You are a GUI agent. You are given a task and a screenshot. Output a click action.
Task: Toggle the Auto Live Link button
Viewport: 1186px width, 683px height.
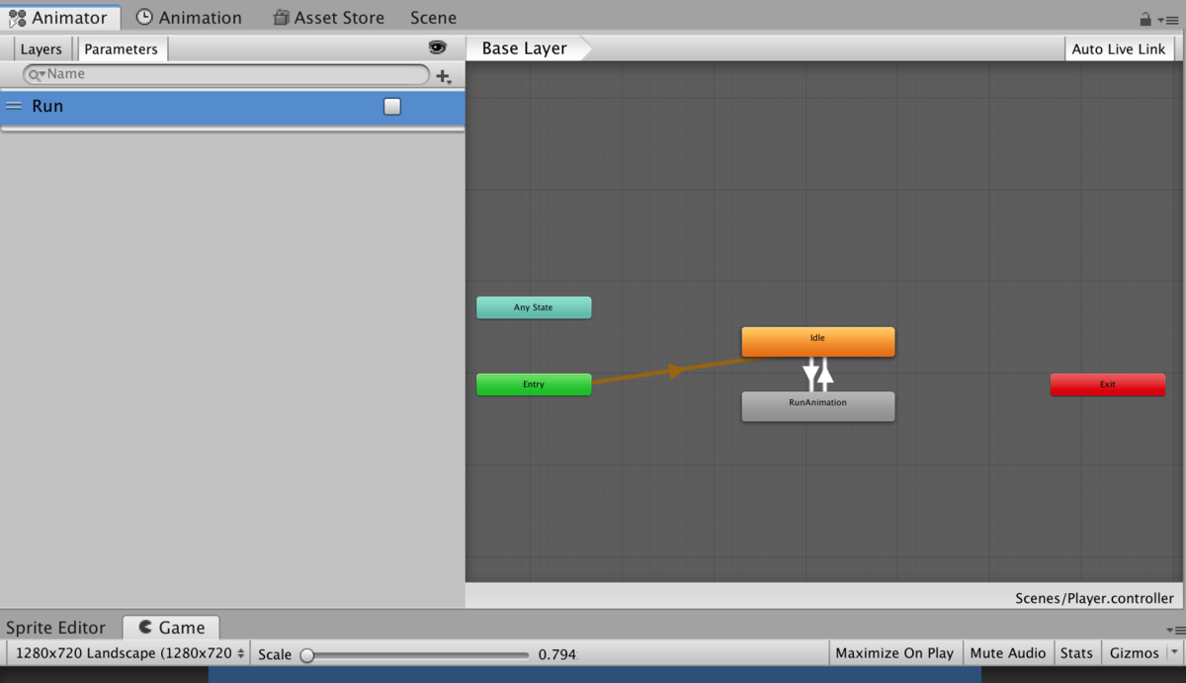click(x=1119, y=48)
